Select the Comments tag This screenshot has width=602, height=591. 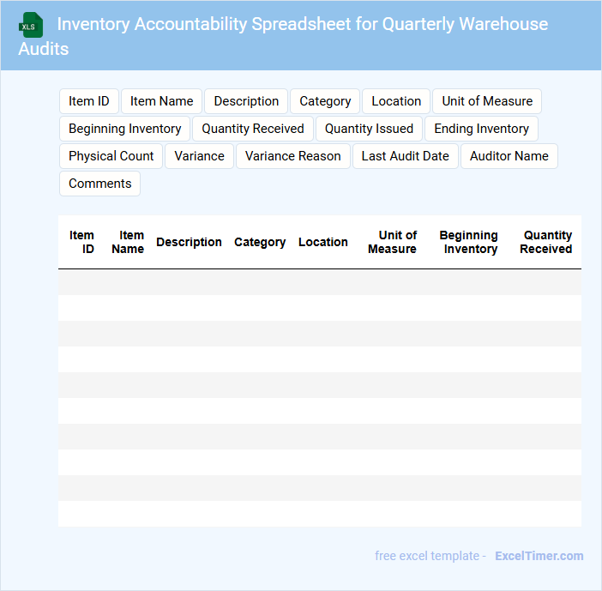click(x=100, y=184)
